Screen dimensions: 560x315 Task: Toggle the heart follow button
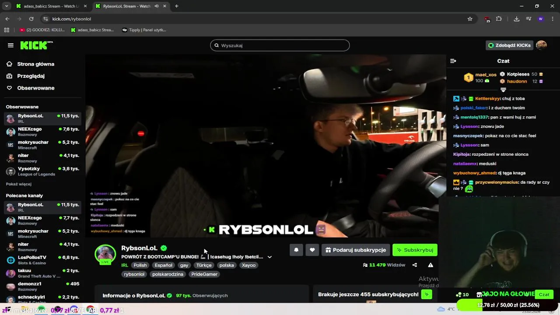tap(312, 250)
